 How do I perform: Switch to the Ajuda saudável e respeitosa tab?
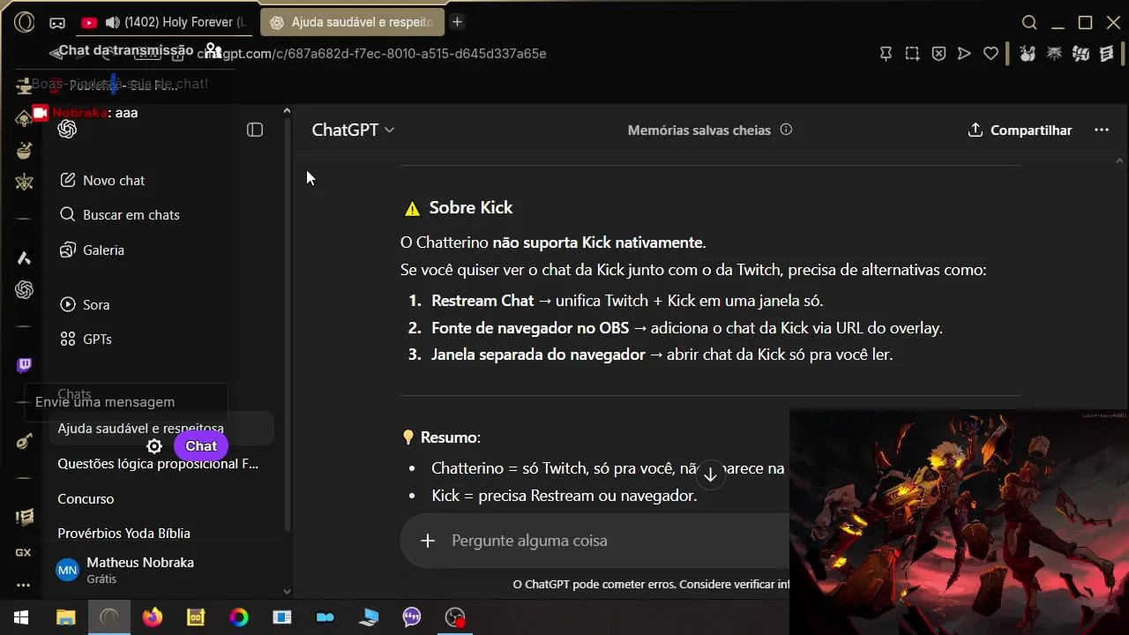tap(353, 22)
